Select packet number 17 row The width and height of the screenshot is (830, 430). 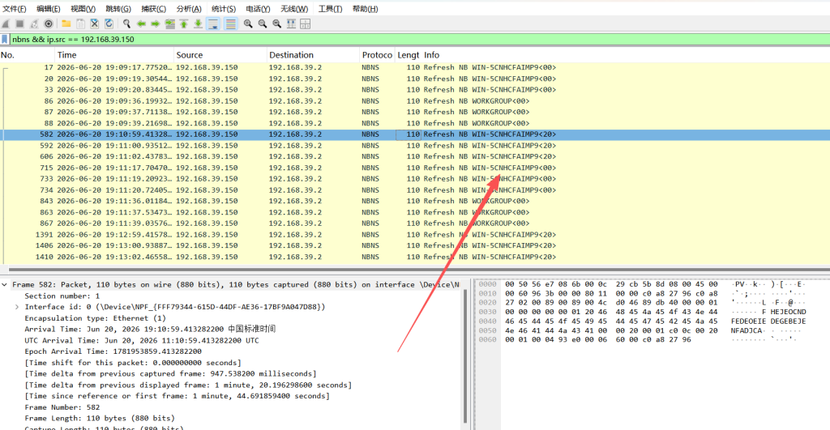pyautogui.click(x=415, y=68)
